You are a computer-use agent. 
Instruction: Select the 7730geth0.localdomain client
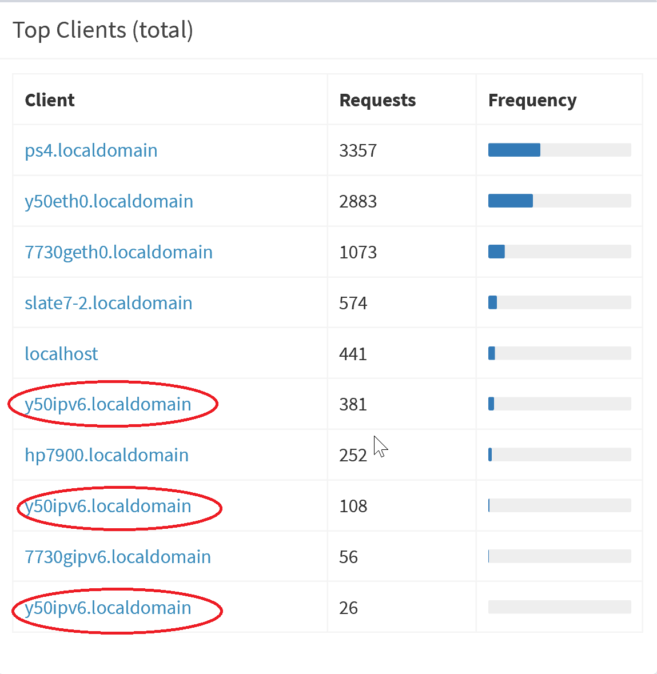[x=118, y=252]
